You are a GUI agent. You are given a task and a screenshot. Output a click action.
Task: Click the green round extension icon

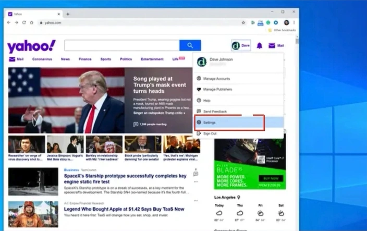point(268,23)
